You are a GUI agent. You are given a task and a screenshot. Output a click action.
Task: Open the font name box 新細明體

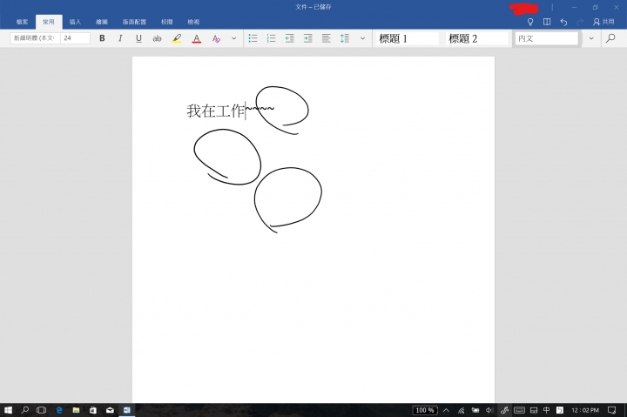click(x=35, y=38)
